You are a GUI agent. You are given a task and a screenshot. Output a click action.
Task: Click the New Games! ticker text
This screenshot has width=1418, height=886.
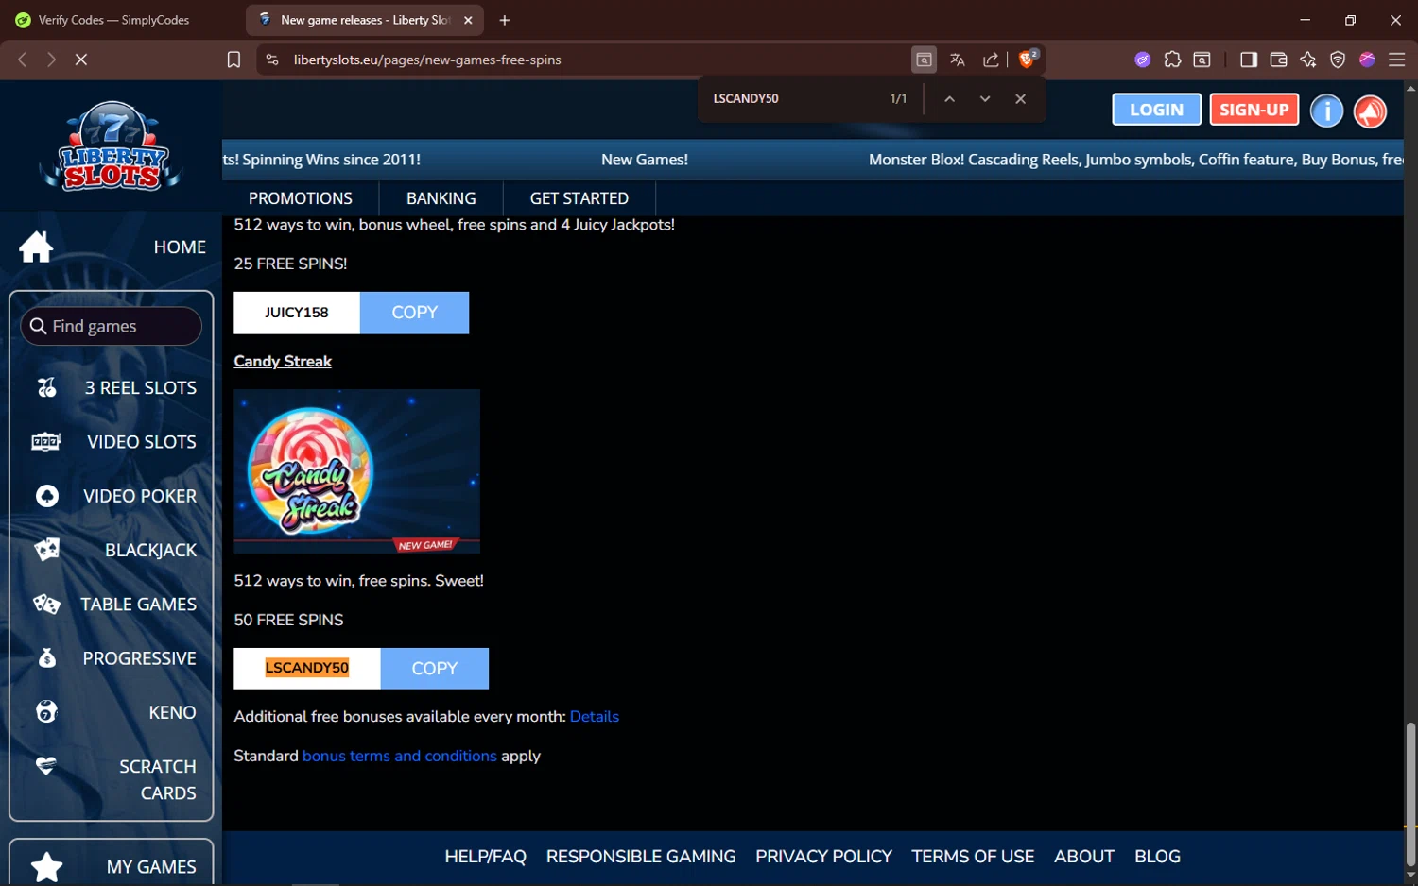(x=645, y=160)
